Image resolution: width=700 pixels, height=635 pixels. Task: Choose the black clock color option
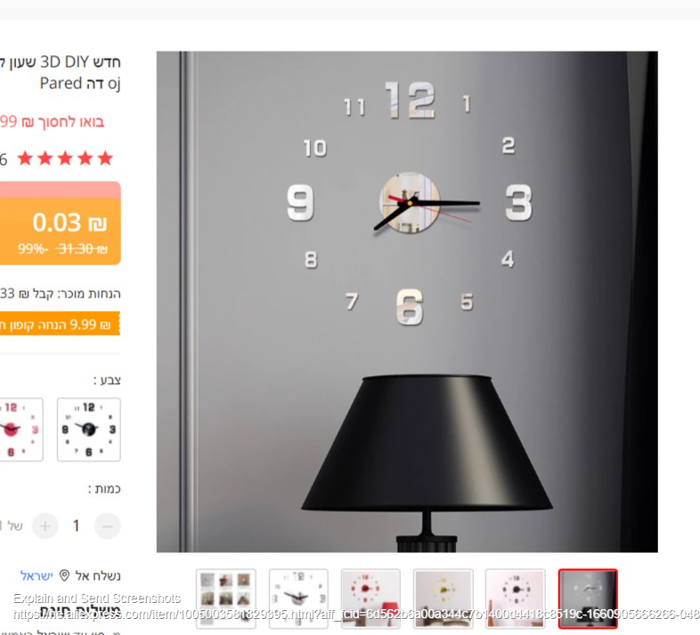coord(89,429)
